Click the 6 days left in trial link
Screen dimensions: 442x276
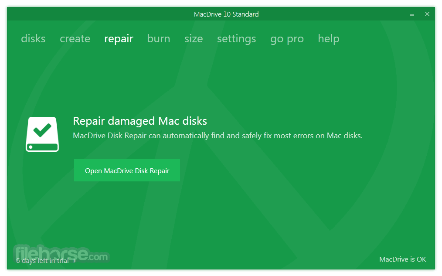(42, 260)
